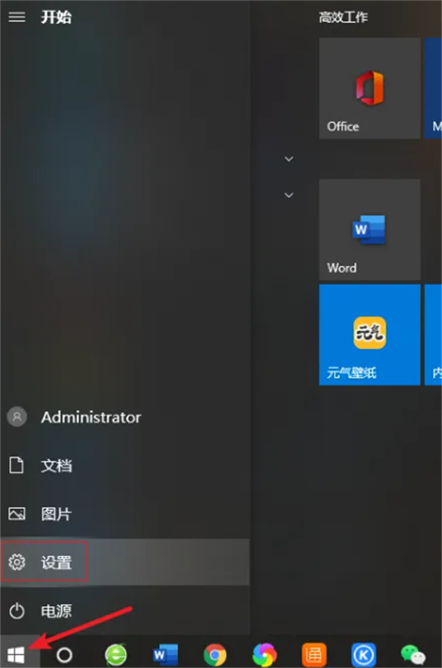Expand the upper chevron in app list
Screen dimensions: 442x668
289,159
